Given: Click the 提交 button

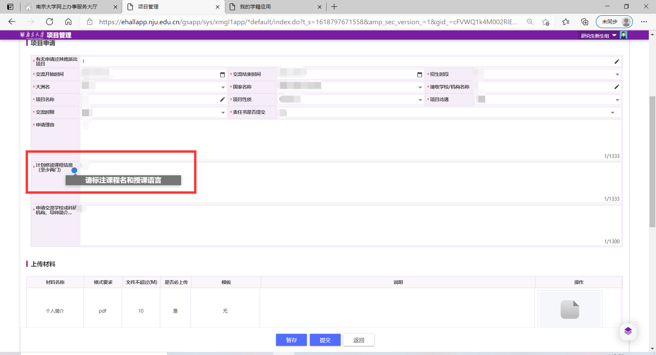Looking at the screenshot, I should pos(325,340).
